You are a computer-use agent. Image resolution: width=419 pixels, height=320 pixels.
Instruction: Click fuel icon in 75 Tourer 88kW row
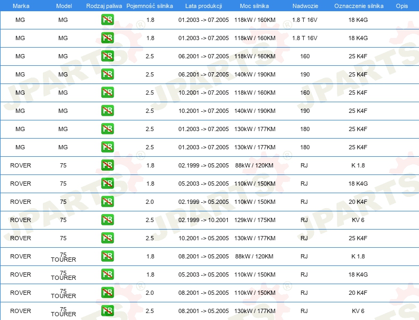click(x=107, y=256)
